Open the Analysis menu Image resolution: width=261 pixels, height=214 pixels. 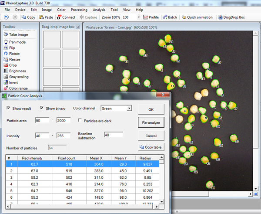pyautogui.click(x=99, y=10)
